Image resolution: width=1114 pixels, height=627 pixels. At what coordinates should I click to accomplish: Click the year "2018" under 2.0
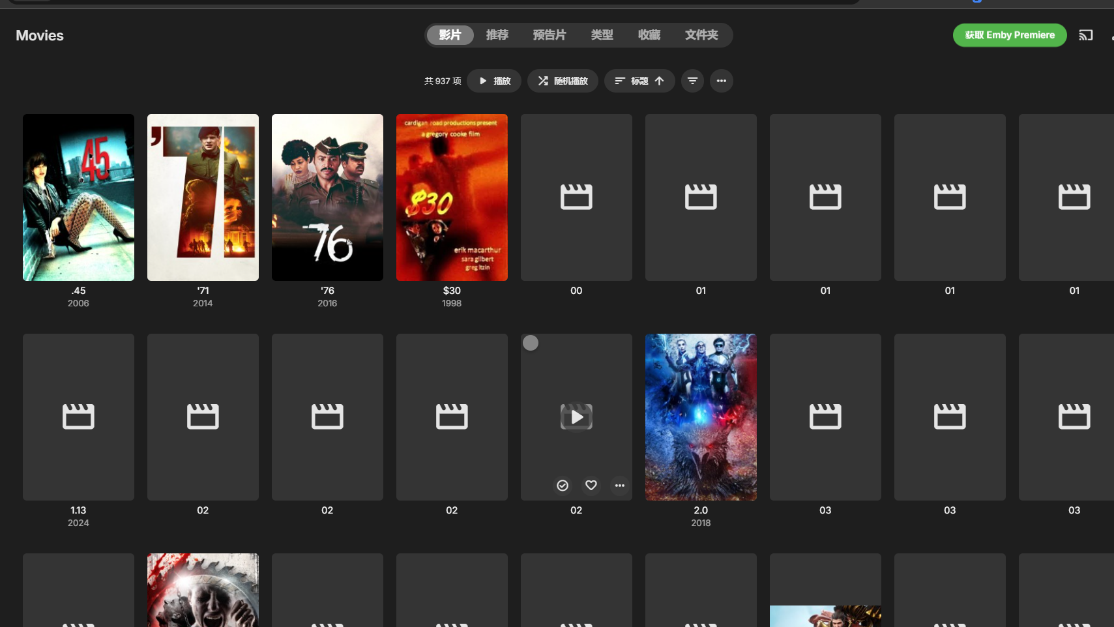[701, 523]
